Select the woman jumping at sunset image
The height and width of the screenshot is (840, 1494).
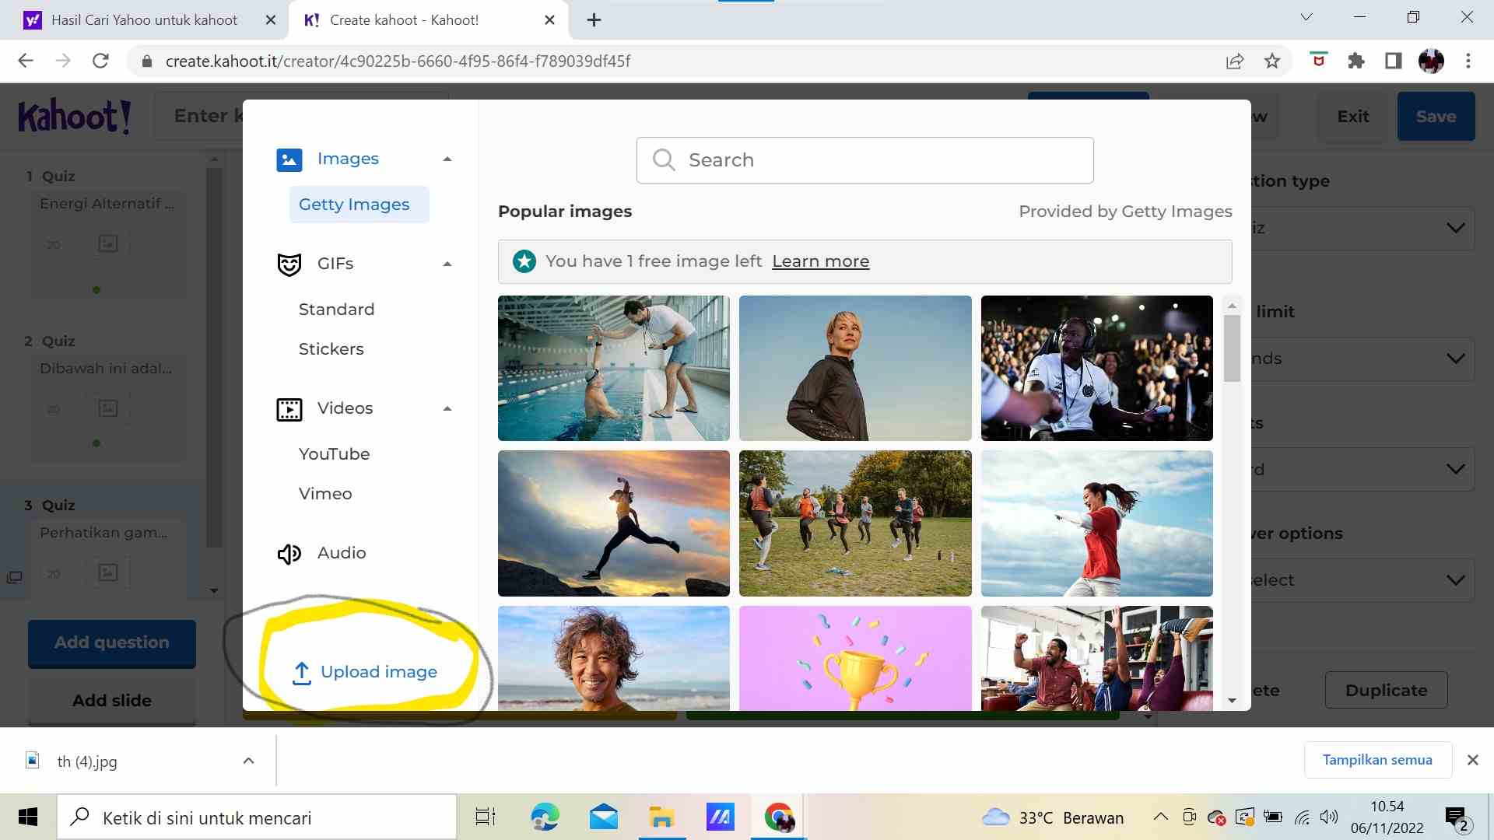(613, 523)
